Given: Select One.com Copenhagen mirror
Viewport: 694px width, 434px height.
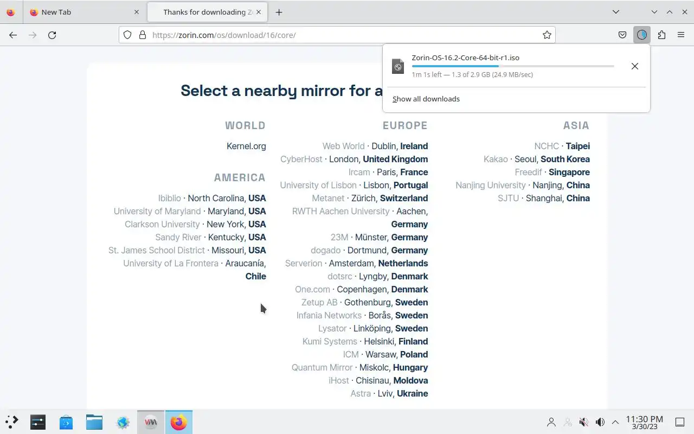Looking at the screenshot, I should point(362,289).
